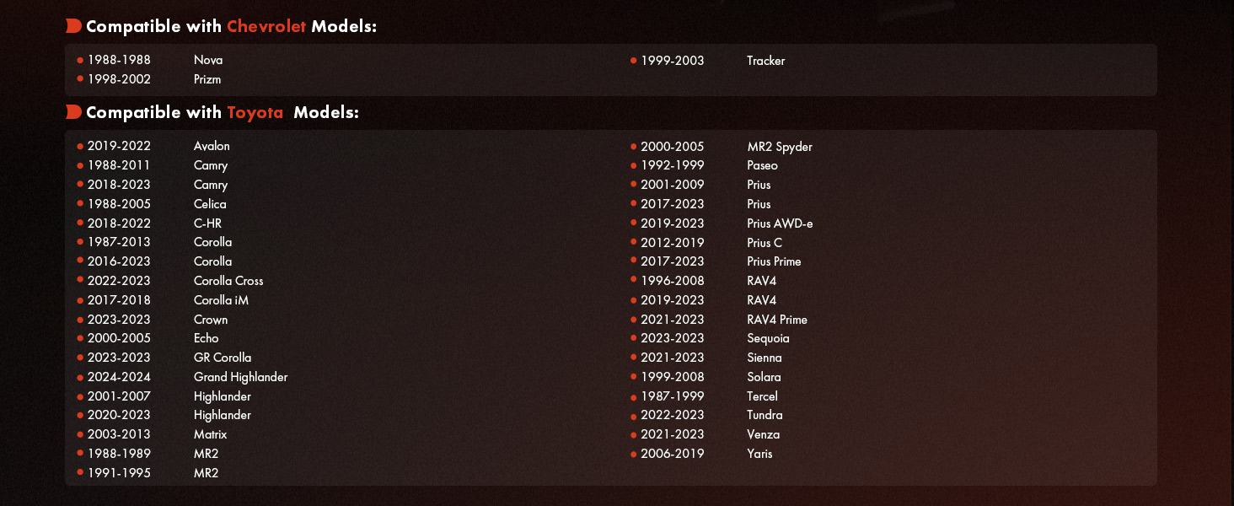Click the Venza model name

(763, 434)
